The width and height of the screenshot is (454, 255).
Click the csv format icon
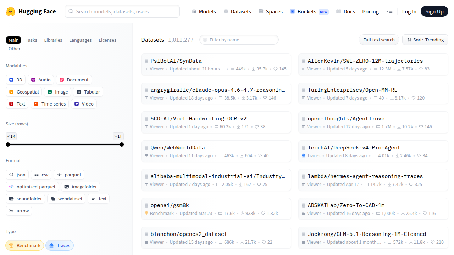pos(37,175)
